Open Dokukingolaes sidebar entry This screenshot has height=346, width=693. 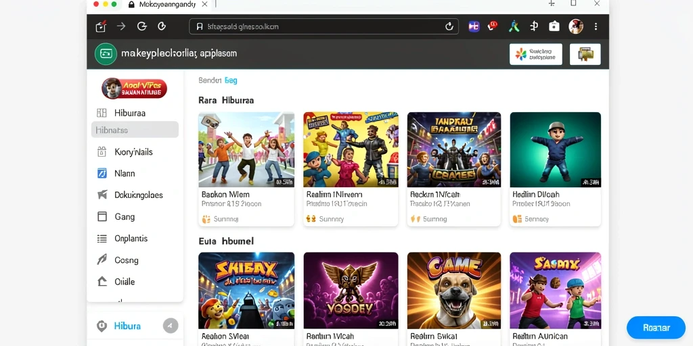(x=138, y=195)
